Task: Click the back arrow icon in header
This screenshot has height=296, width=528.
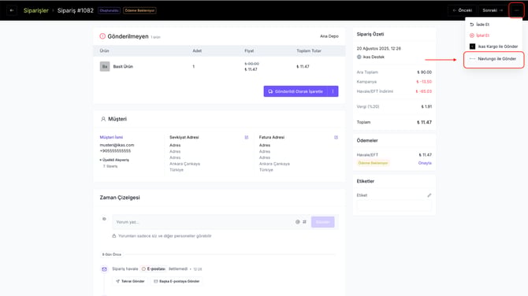Action: click(12, 10)
